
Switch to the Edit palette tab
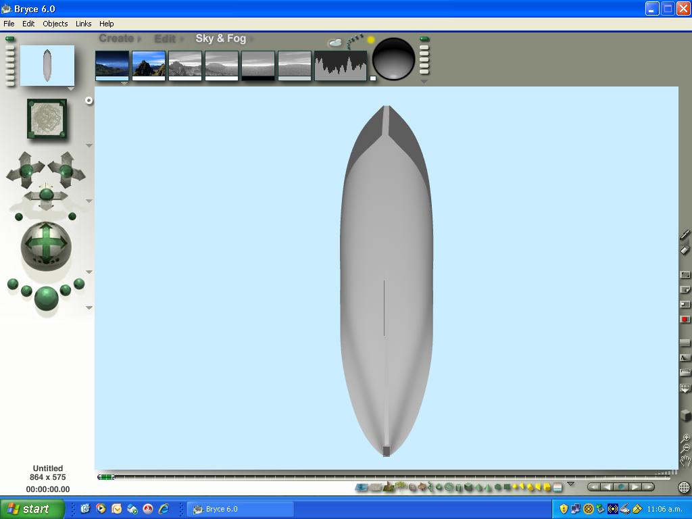(165, 39)
